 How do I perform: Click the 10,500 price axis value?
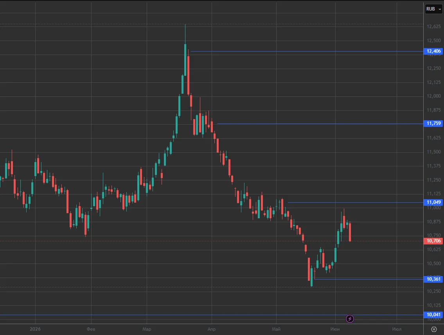pyautogui.click(x=434, y=264)
